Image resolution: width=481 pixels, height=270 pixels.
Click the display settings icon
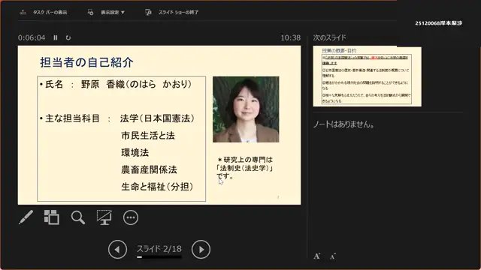coord(90,12)
